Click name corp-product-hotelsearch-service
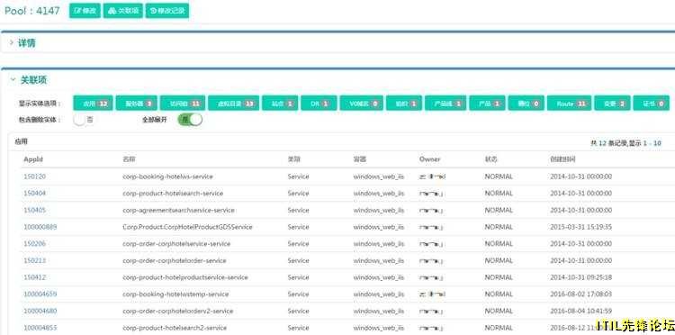Viewport: 675px width, 335px height. coord(173,194)
